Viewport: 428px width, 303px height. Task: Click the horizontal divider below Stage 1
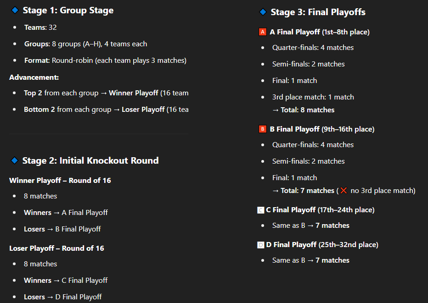[x=99, y=134]
